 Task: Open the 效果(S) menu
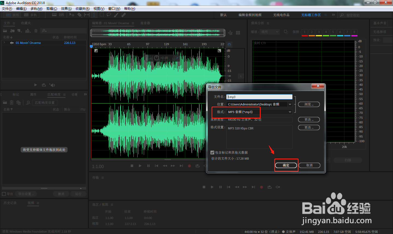point(66,9)
